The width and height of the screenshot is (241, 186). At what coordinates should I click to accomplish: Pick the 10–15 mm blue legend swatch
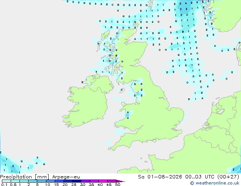pyautogui.click(x=50, y=181)
